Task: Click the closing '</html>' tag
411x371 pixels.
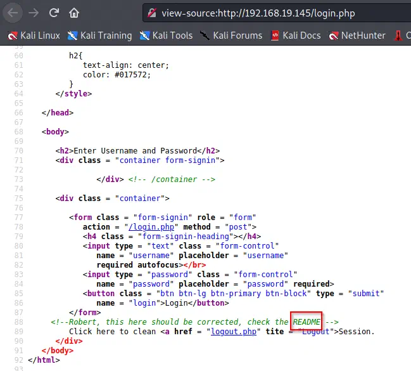Action: click(x=44, y=360)
